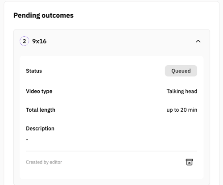Click the divider line above Created by editor

(111, 151)
